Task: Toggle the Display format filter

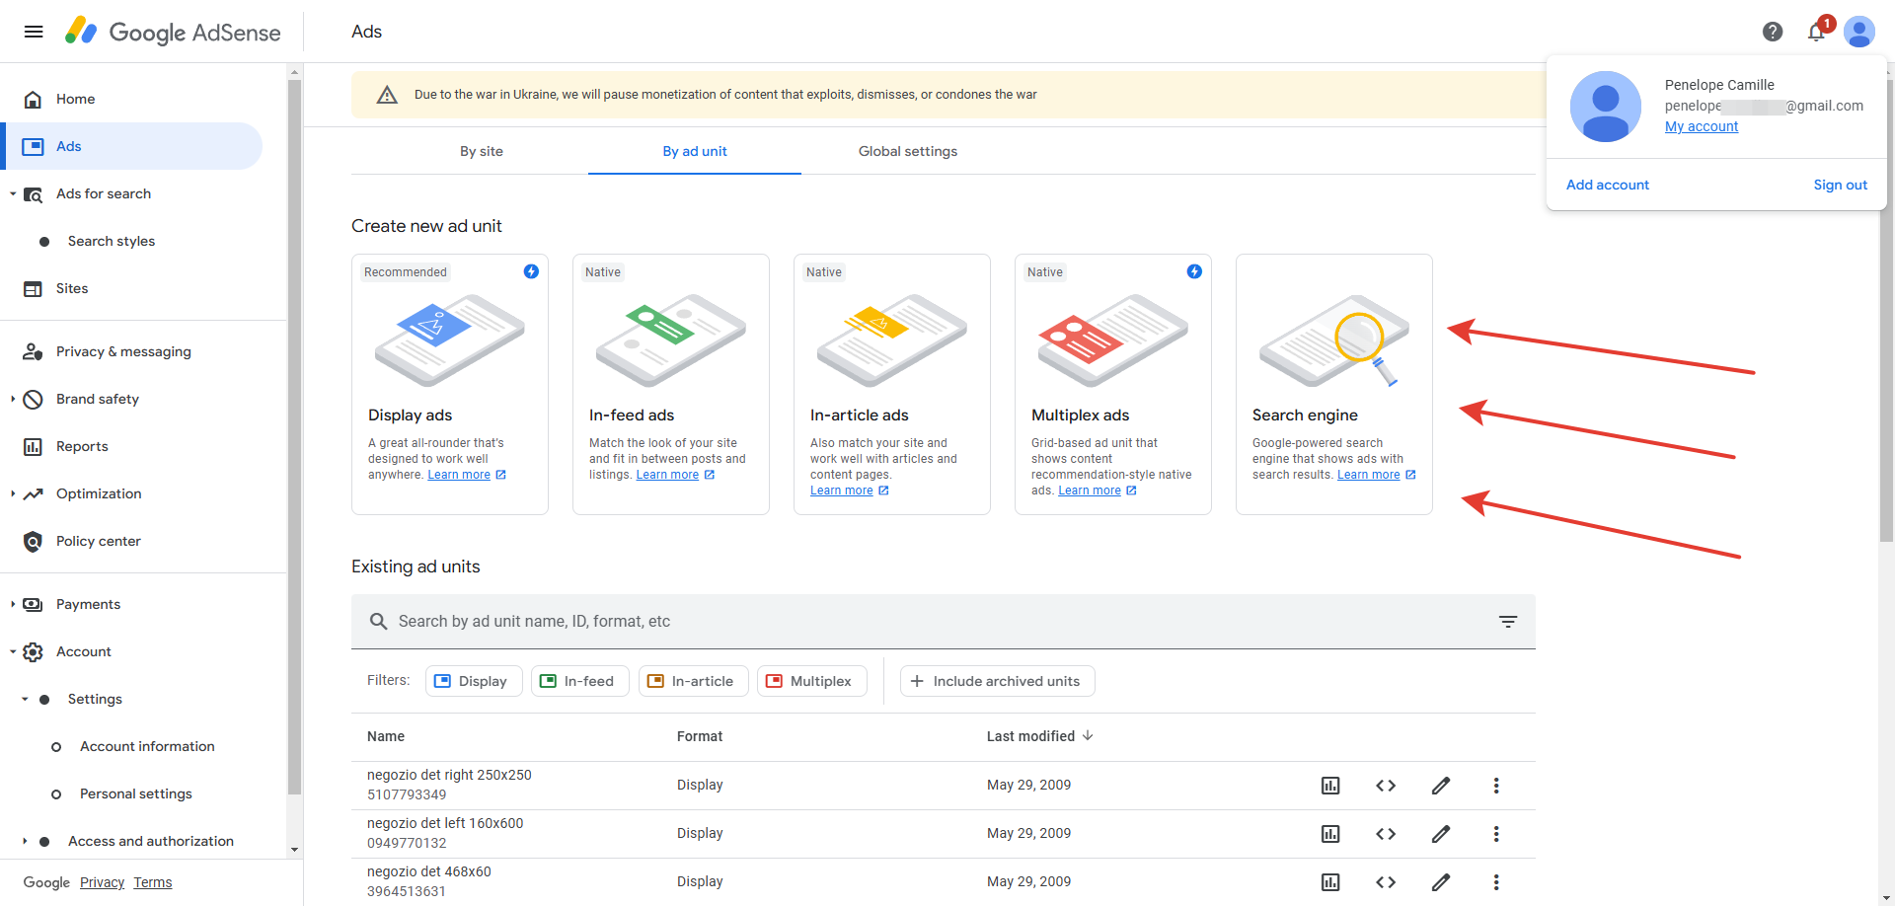Action: [474, 681]
